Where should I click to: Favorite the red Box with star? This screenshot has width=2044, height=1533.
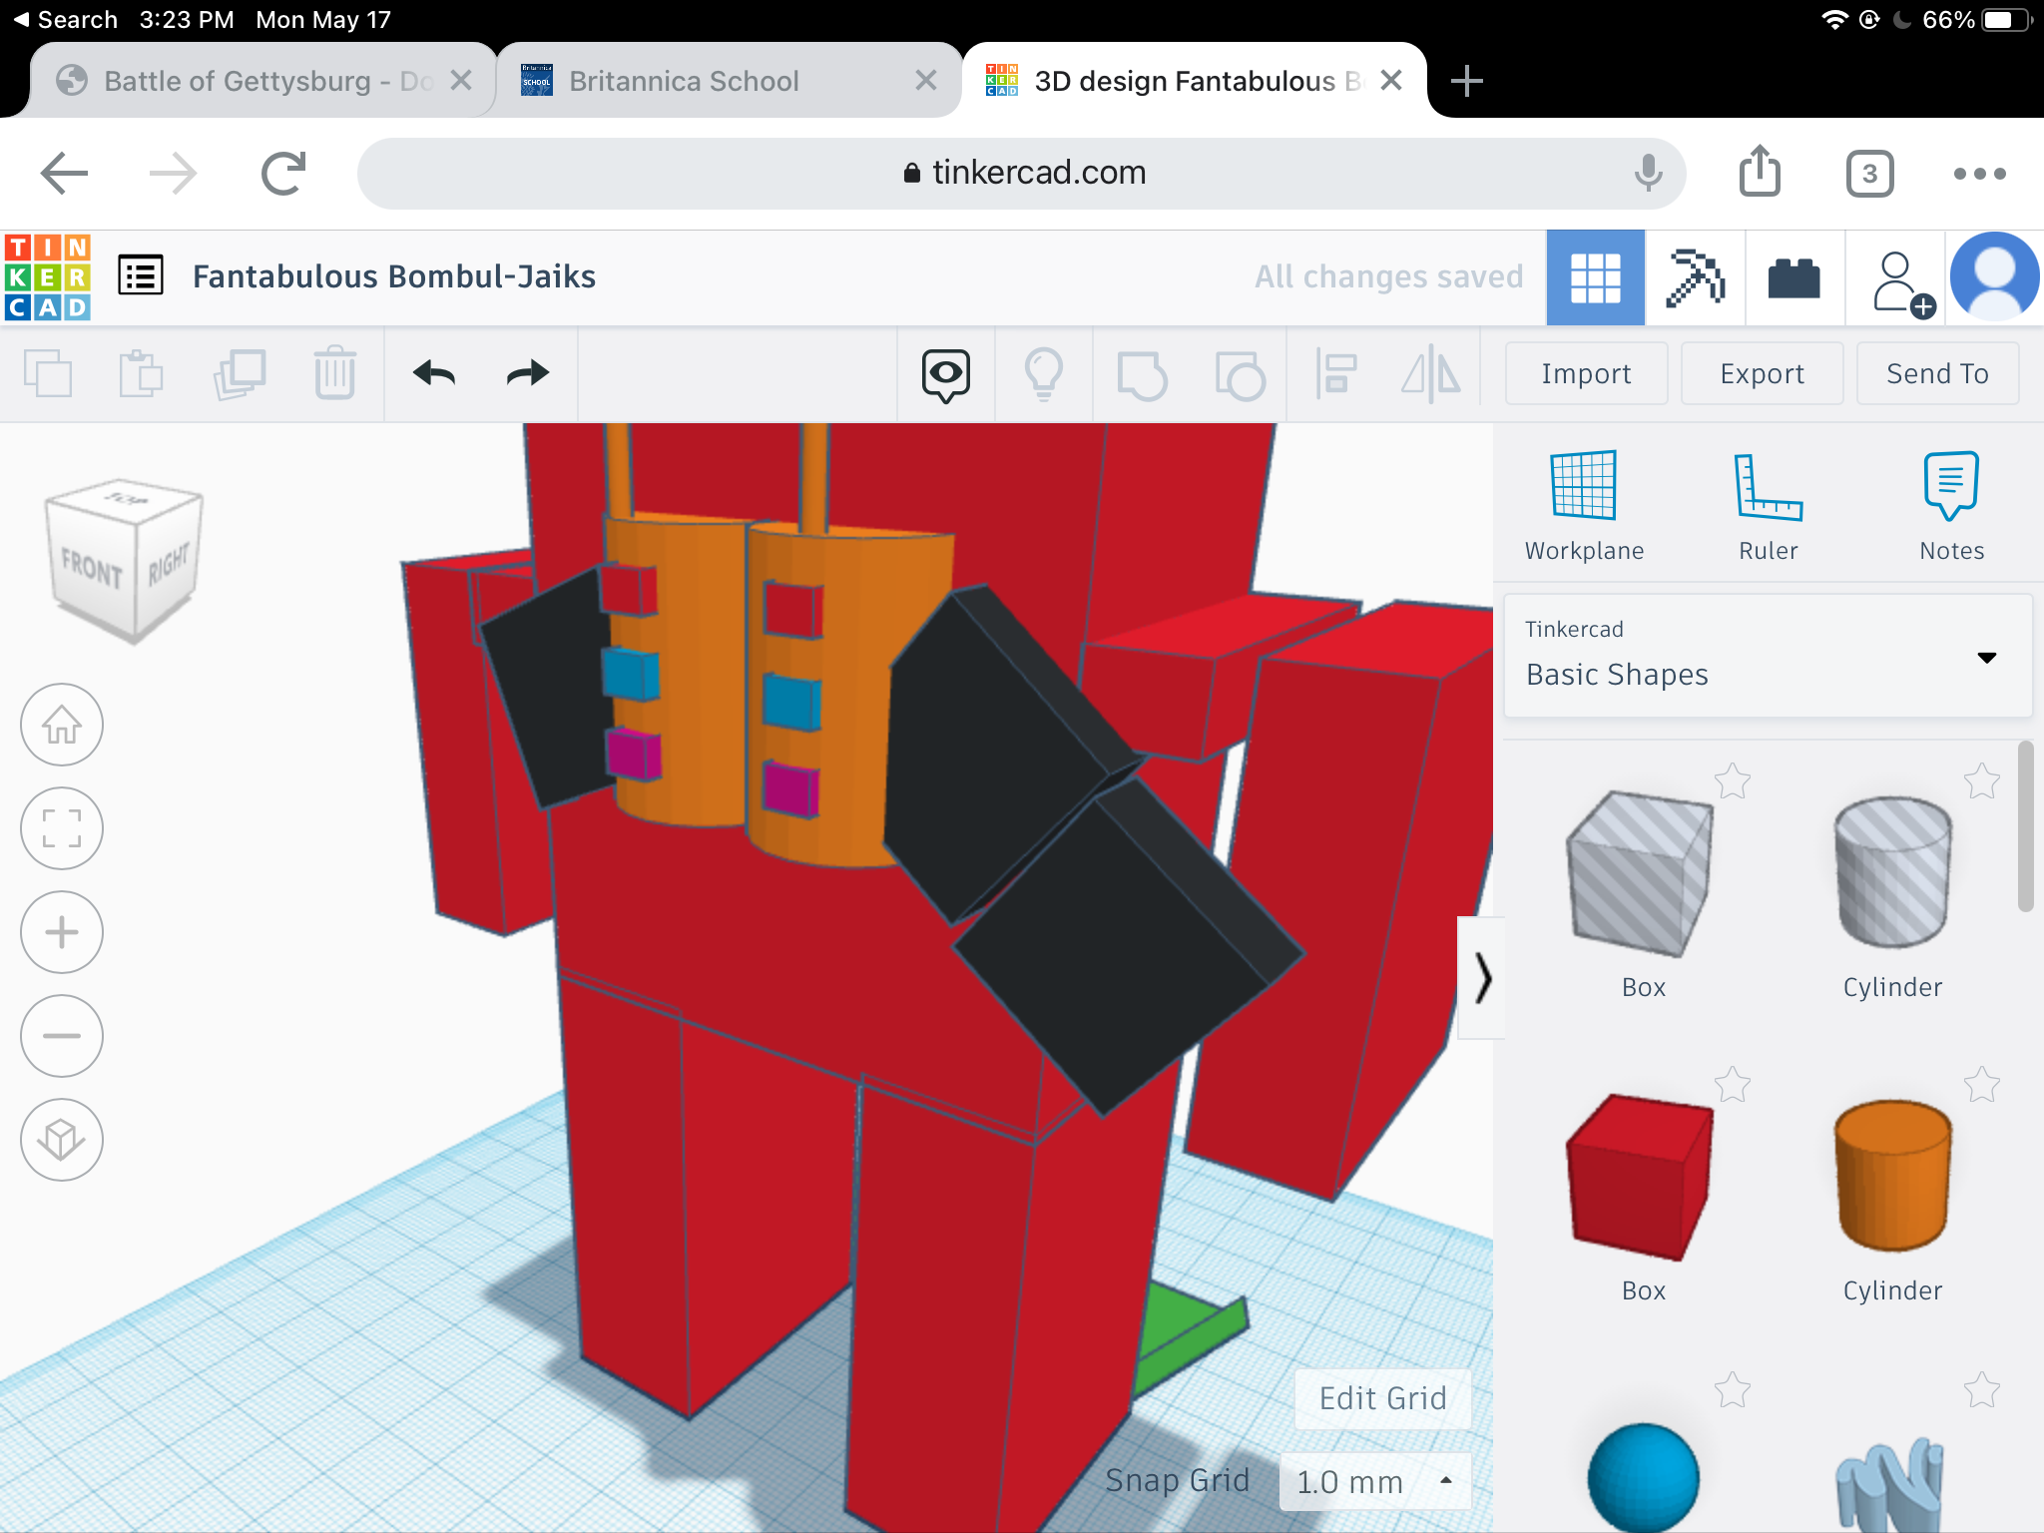pyautogui.click(x=1733, y=1085)
